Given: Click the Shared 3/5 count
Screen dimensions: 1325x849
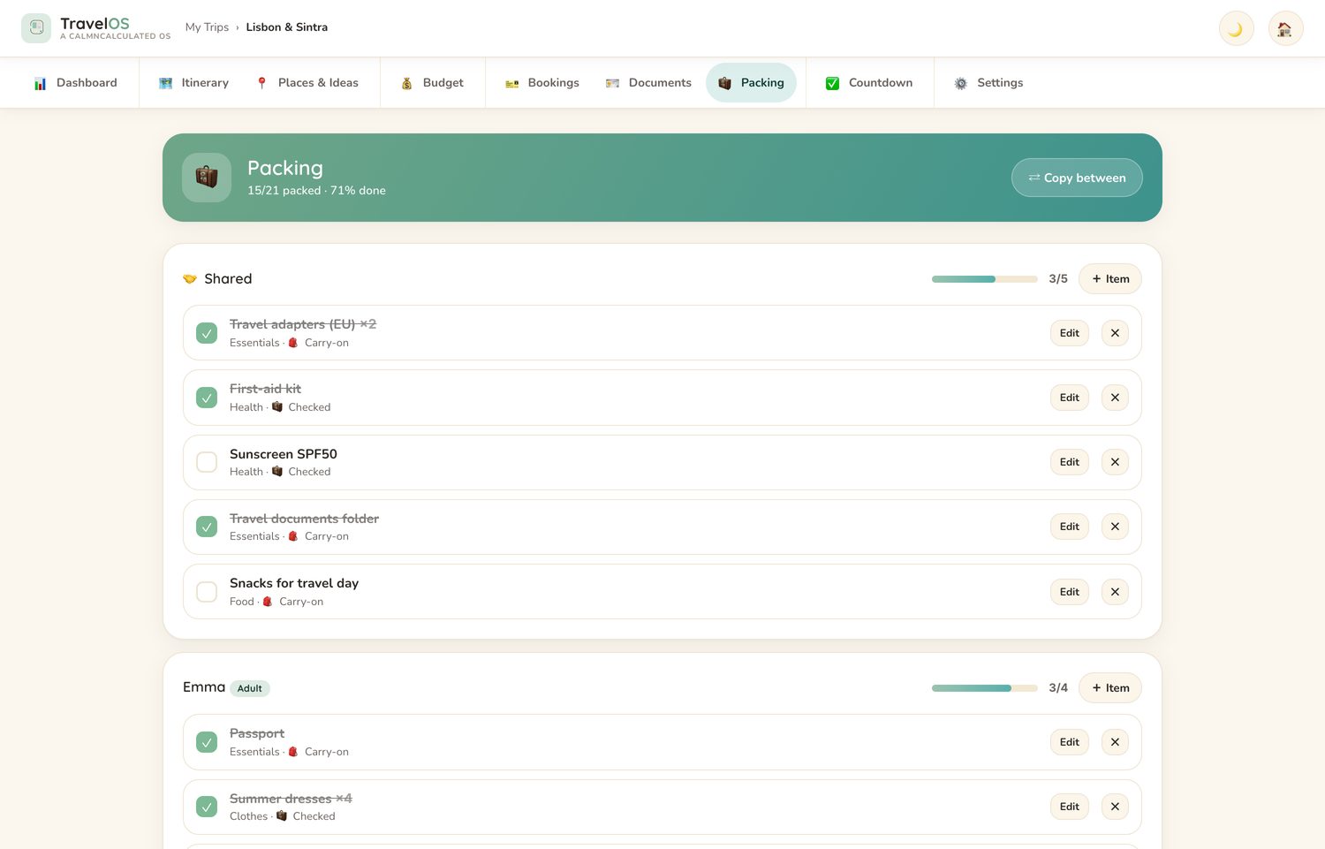Looking at the screenshot, I should tap(1058, 279).
